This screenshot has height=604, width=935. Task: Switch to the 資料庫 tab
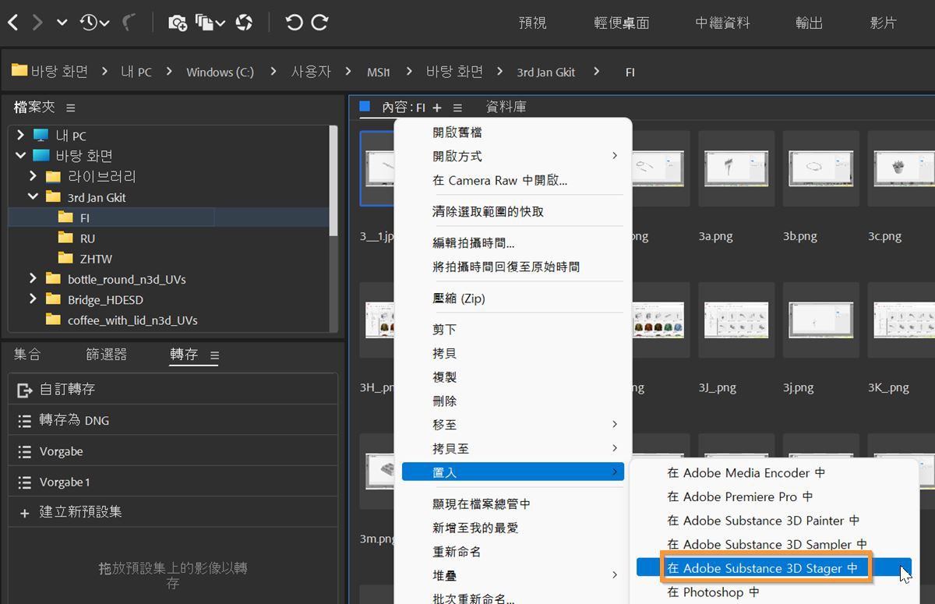tap(506, 107)
